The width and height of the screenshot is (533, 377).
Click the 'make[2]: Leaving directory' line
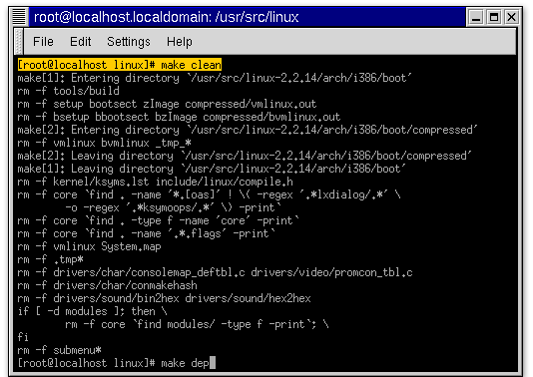[245, 156]
